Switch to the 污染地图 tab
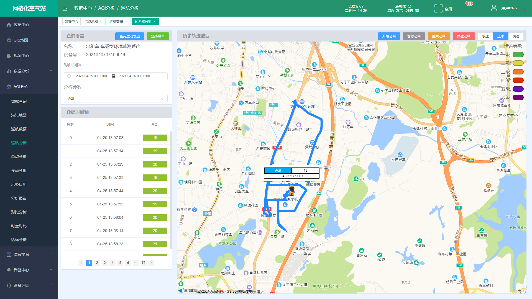This screenshot has height=299, width=532. click(91, 22)
